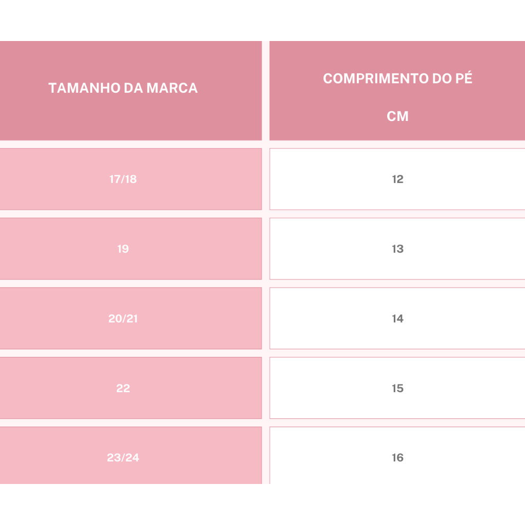Select the 13 cm foot length cell
This screenshot has height=525, width=525.
(x=397, y=249)
